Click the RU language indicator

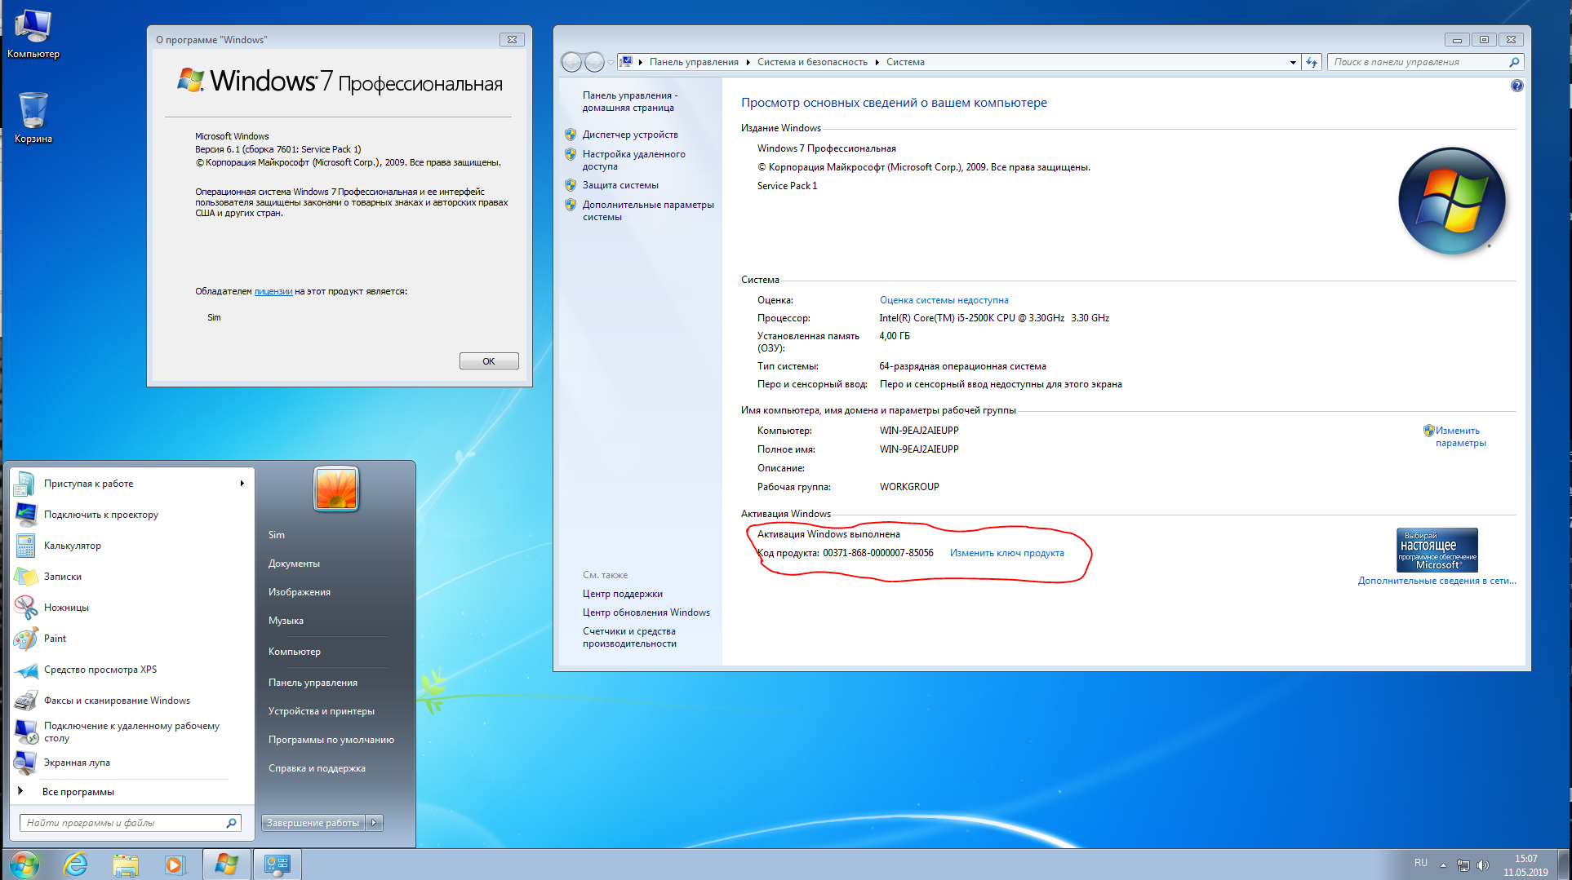click(x=1421, y=863)
